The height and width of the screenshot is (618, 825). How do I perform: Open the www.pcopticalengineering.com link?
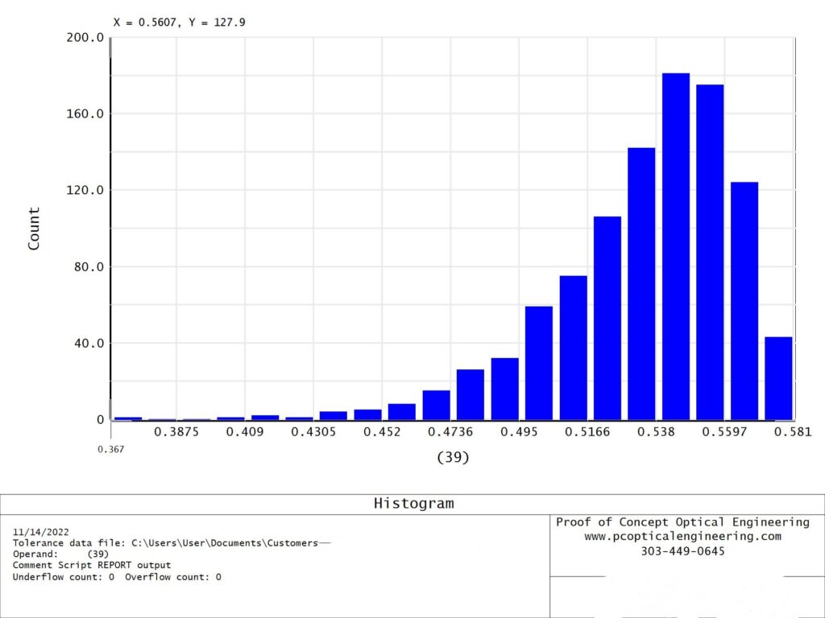coord(682,537)
